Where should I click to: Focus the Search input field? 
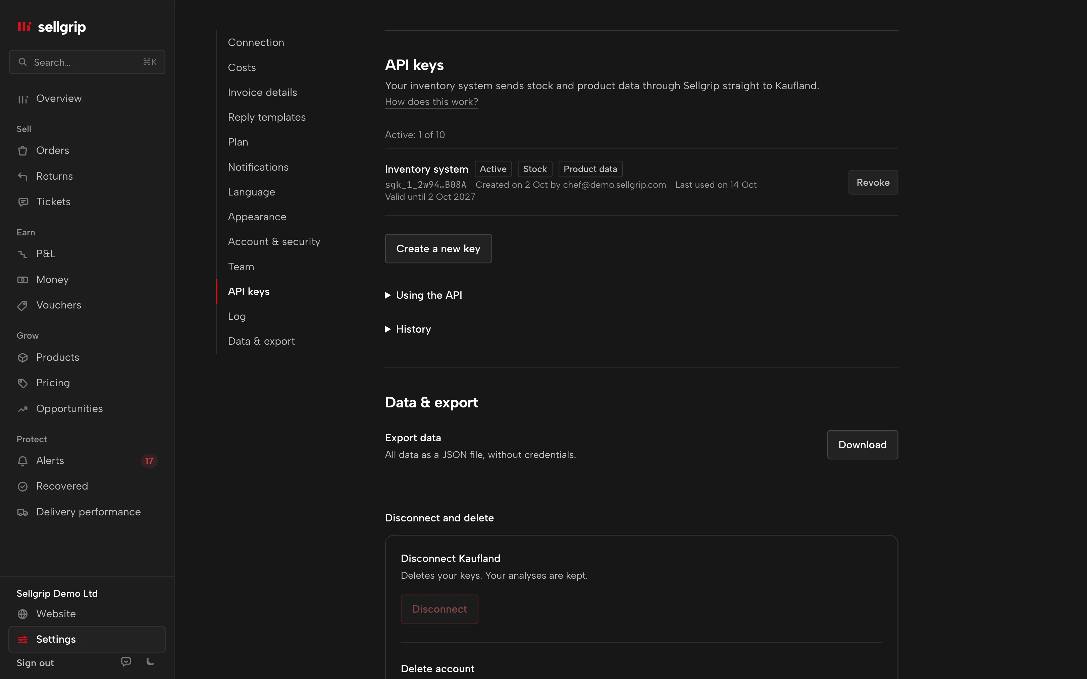click(87, 62)
